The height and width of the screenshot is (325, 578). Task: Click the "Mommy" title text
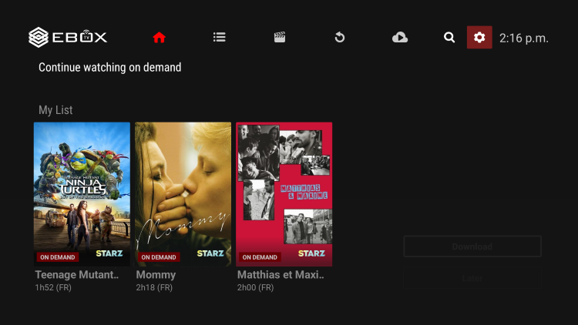(156, 275)
